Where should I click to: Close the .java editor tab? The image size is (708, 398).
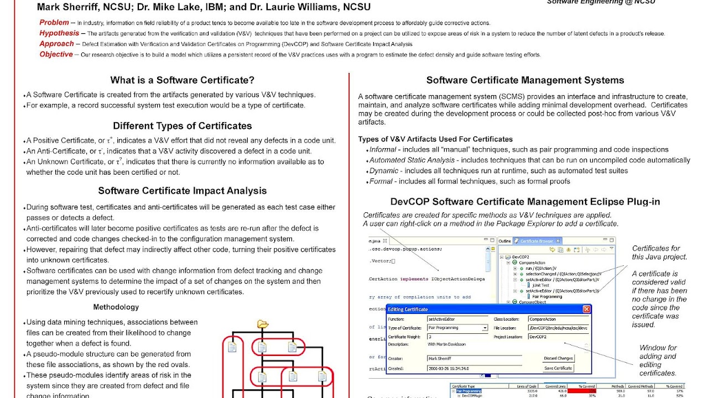tap(385, 241)
